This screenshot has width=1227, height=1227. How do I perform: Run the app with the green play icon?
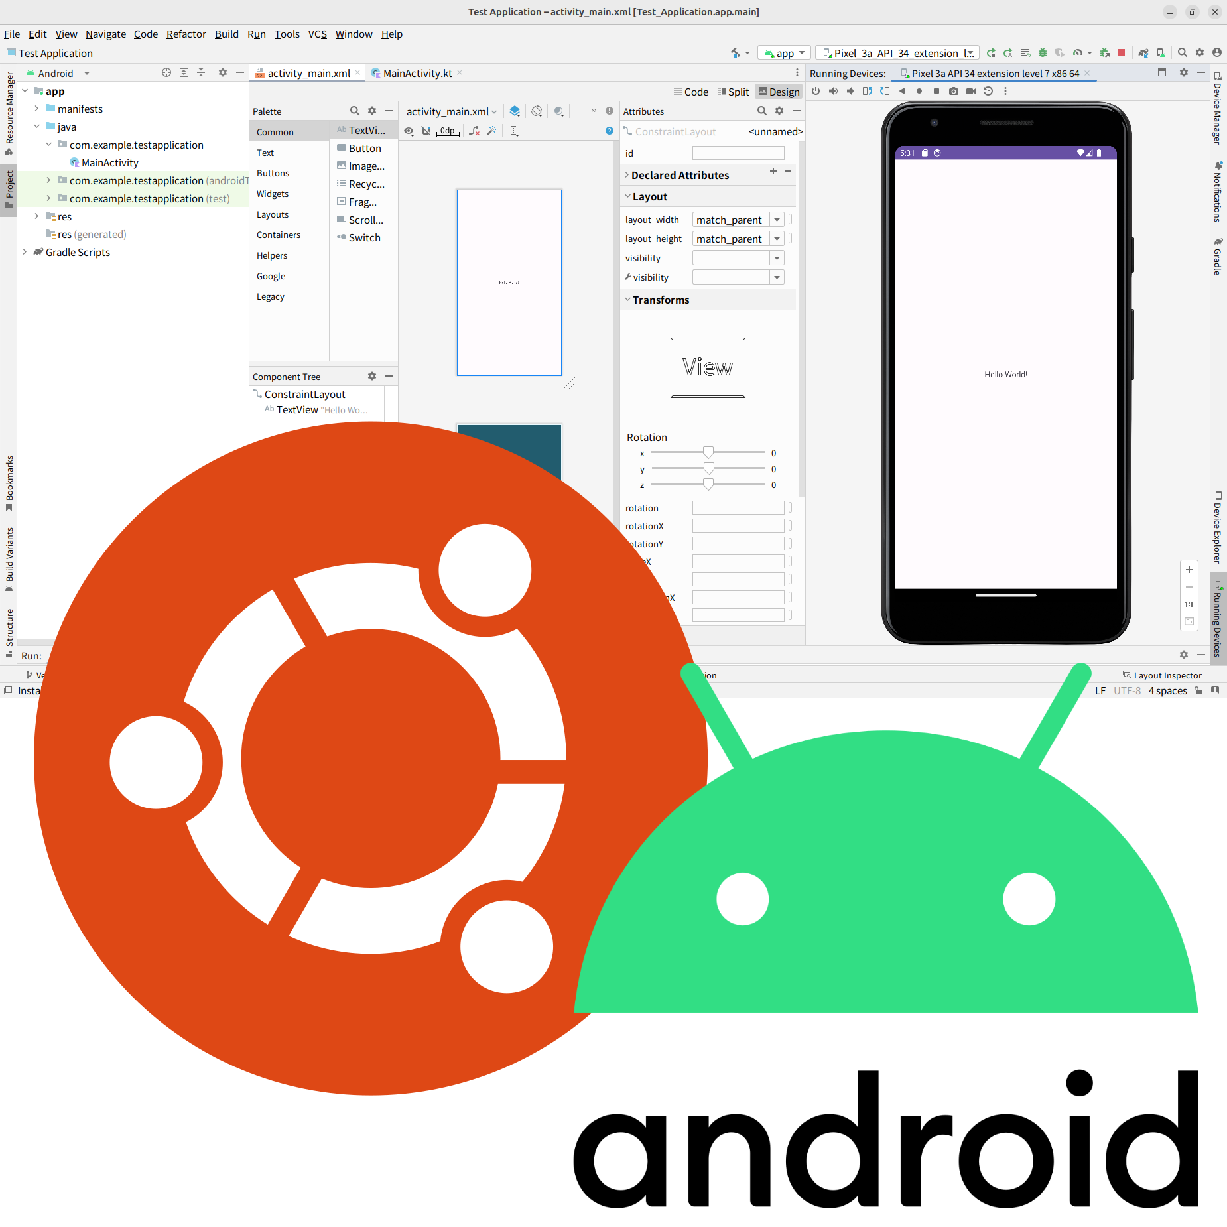pos(991,53)
